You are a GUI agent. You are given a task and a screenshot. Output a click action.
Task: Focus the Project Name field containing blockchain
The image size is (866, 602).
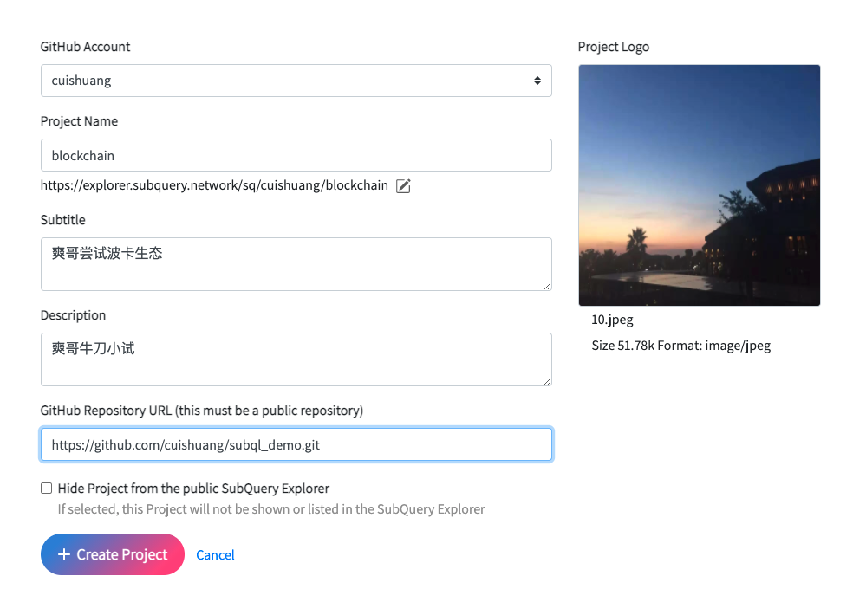tap(296, 156)
